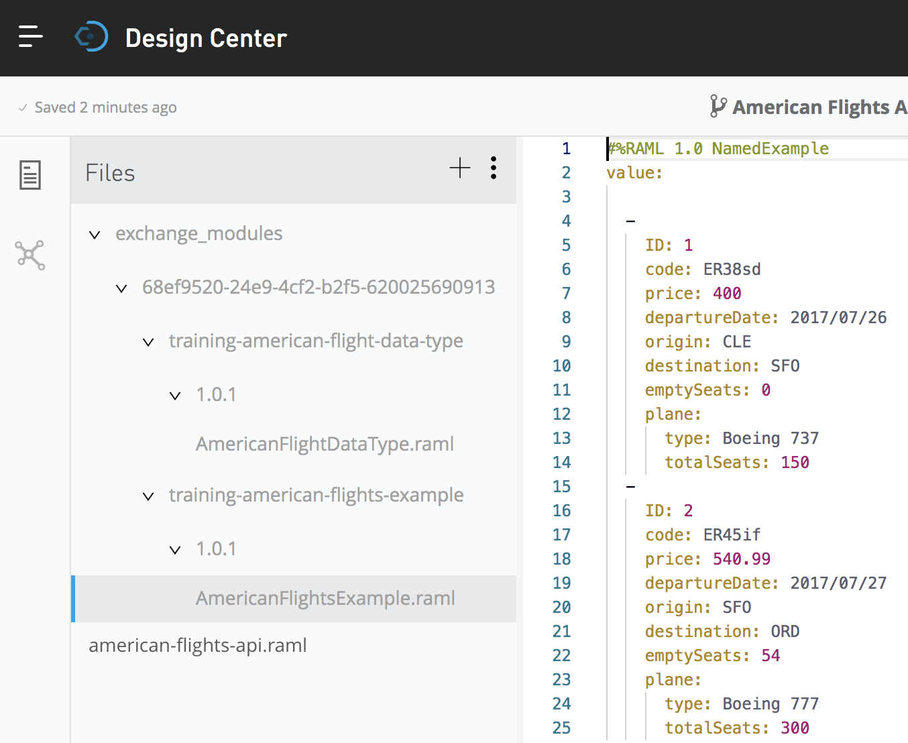Click the totalSeats: 300 line
Viewport: 908px width, 743px height.
click(737, 728)
